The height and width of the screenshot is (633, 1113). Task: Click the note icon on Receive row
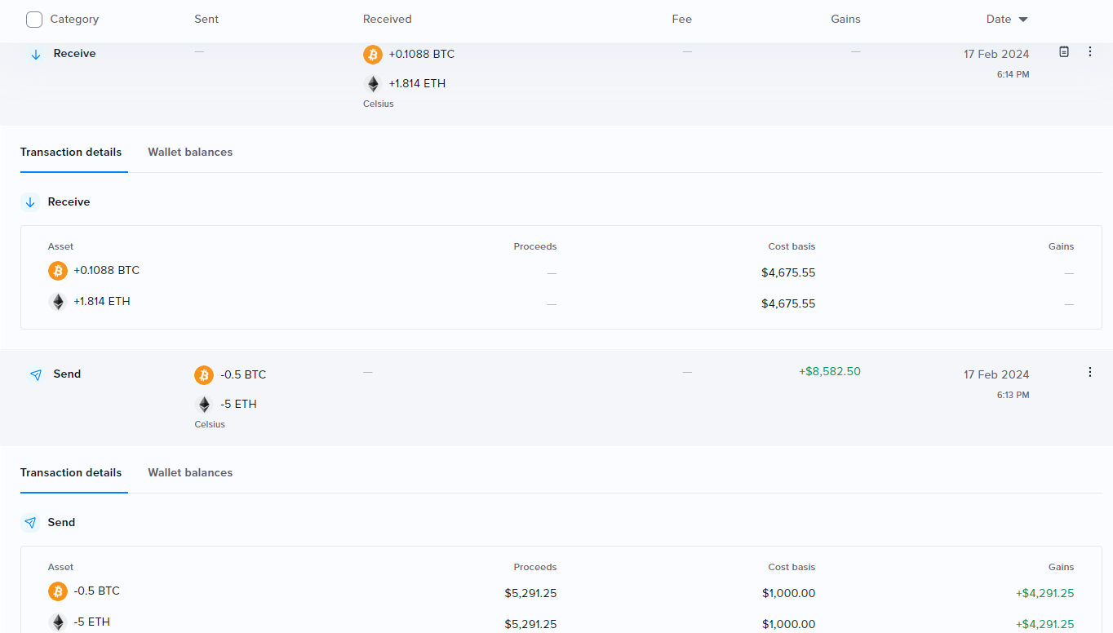coord(1064,51)
